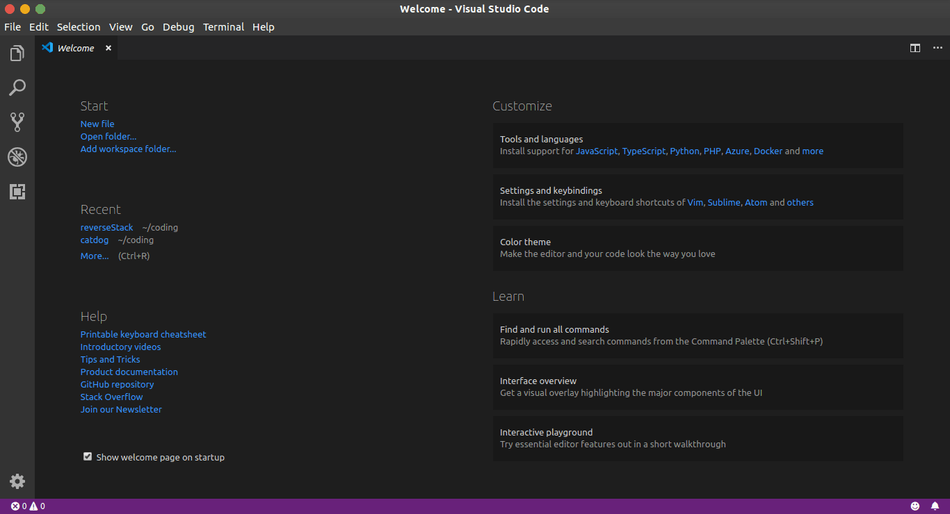Image resolution: width=950 pixels, height=514 pixels.
Task: Click the Open folder... link
Action: (108, 136)
